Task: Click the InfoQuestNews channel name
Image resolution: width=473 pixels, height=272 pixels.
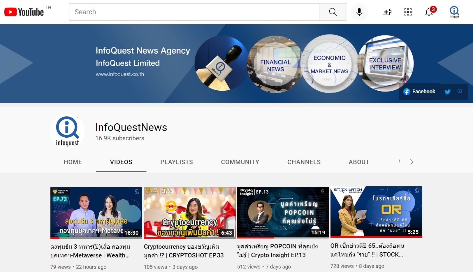Action: [131, 127]
